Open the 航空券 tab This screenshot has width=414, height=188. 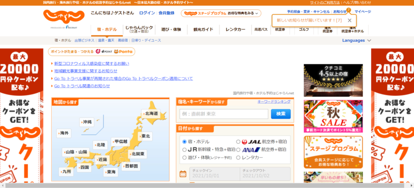click(280, 29)
